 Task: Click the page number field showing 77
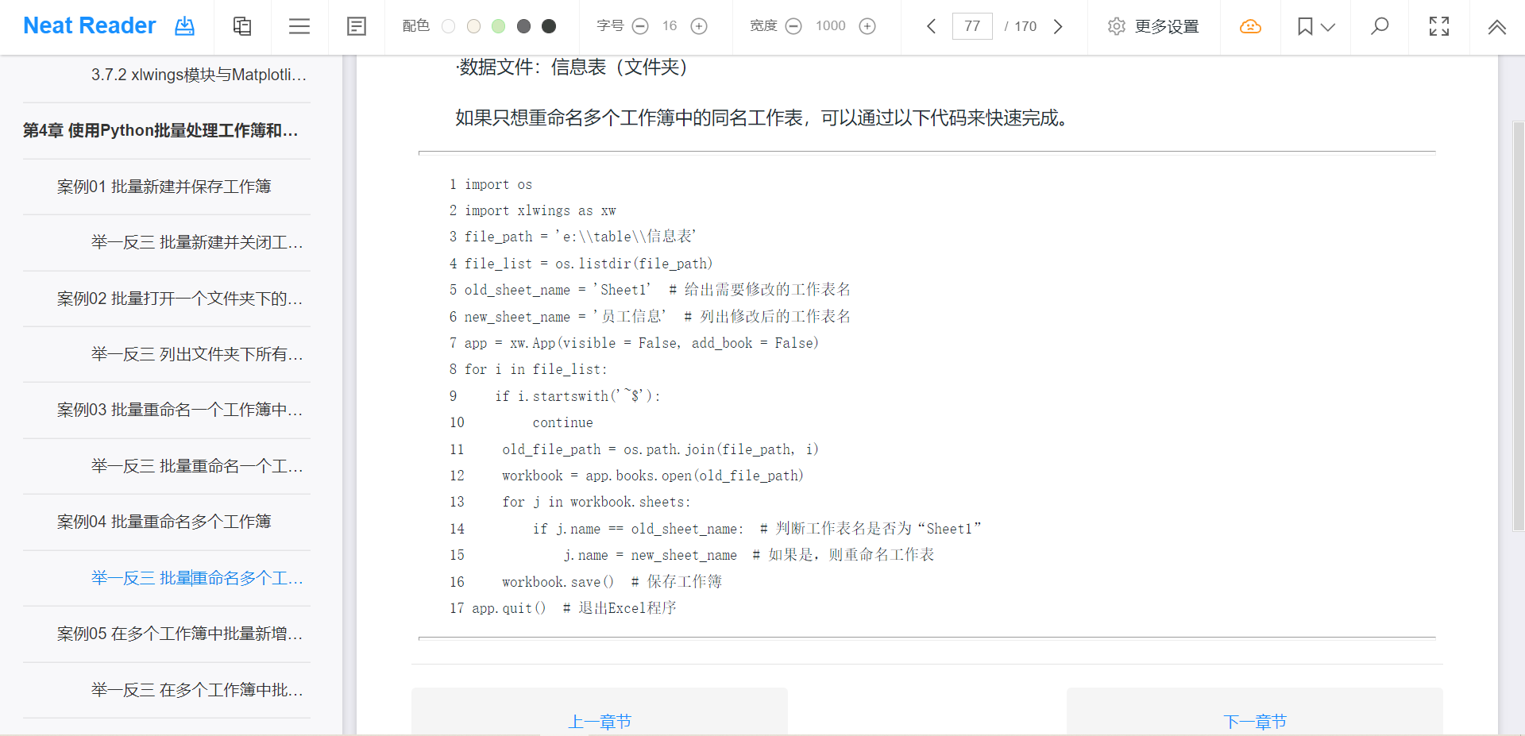972,26
